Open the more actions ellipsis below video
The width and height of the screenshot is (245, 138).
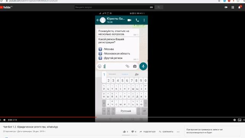click(178, 132)
